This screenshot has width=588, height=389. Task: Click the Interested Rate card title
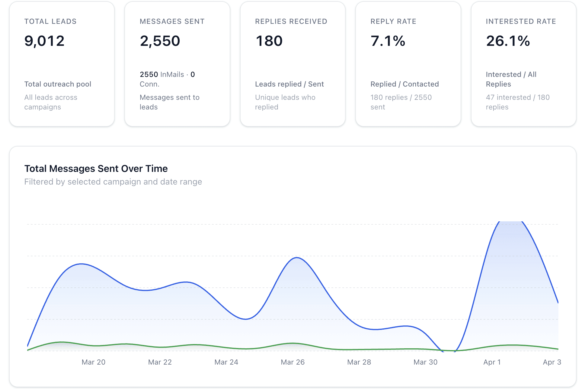pyautogui.click(x=521, y=21)
